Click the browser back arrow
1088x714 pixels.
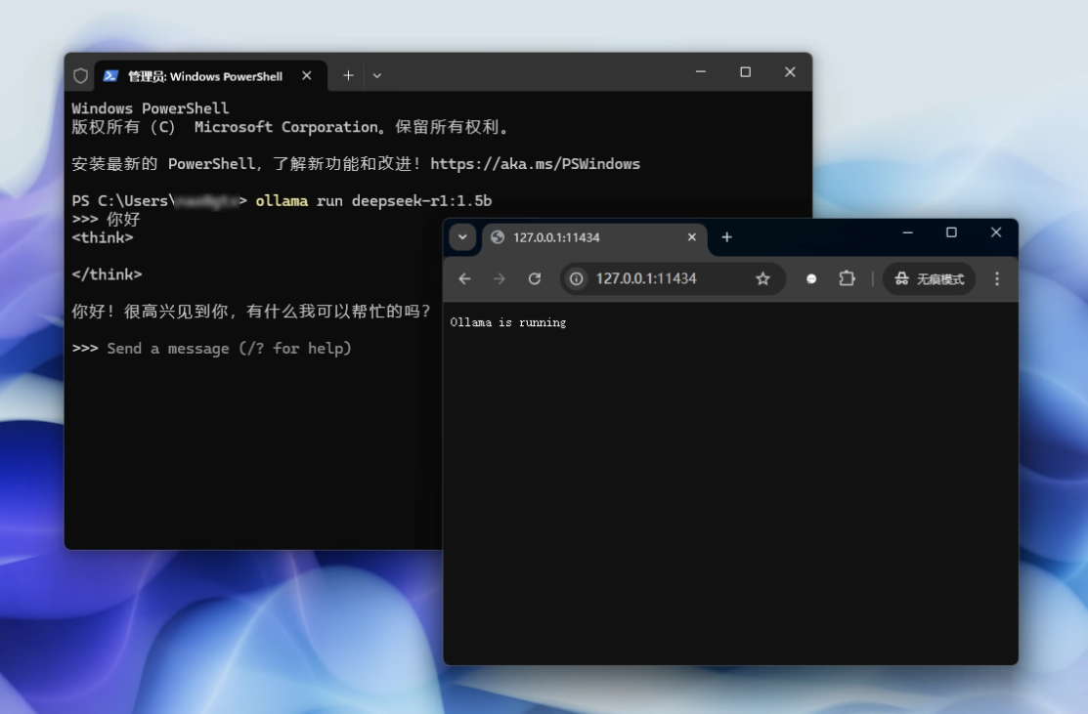(464, 278)
